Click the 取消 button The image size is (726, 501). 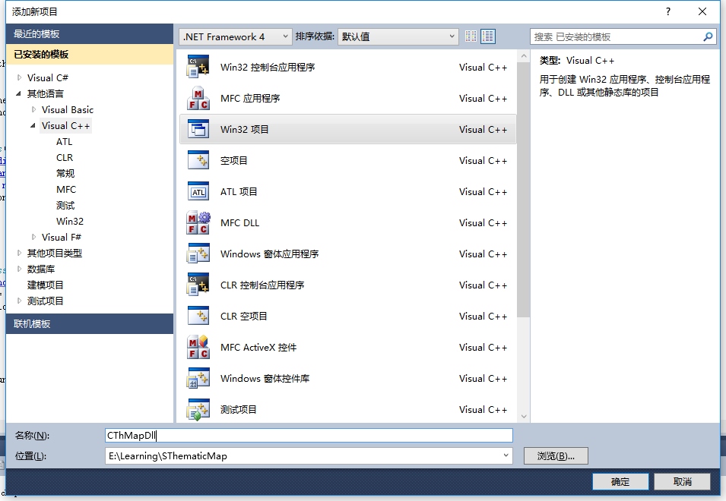coord(682,481)
